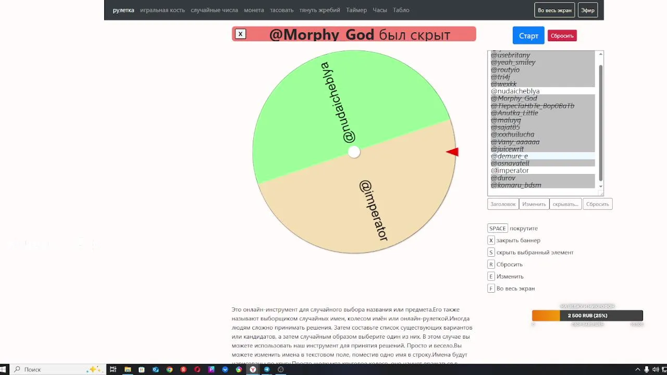Click the Заголовок button below the list

[503, 204]
